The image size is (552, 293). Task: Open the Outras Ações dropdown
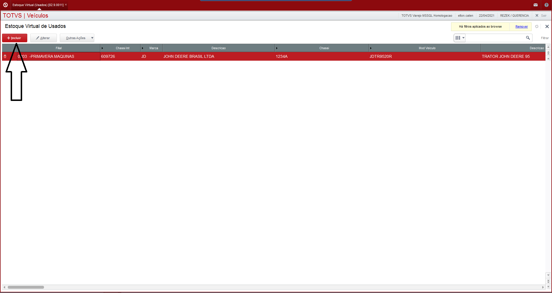[77, 38]
